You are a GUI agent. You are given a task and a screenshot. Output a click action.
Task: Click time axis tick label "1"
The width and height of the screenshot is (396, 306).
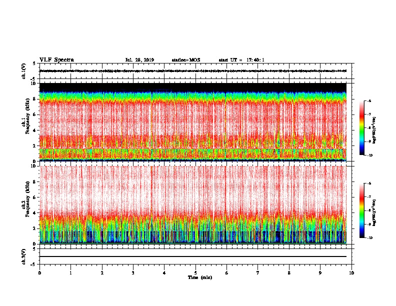tap(70, 273)
